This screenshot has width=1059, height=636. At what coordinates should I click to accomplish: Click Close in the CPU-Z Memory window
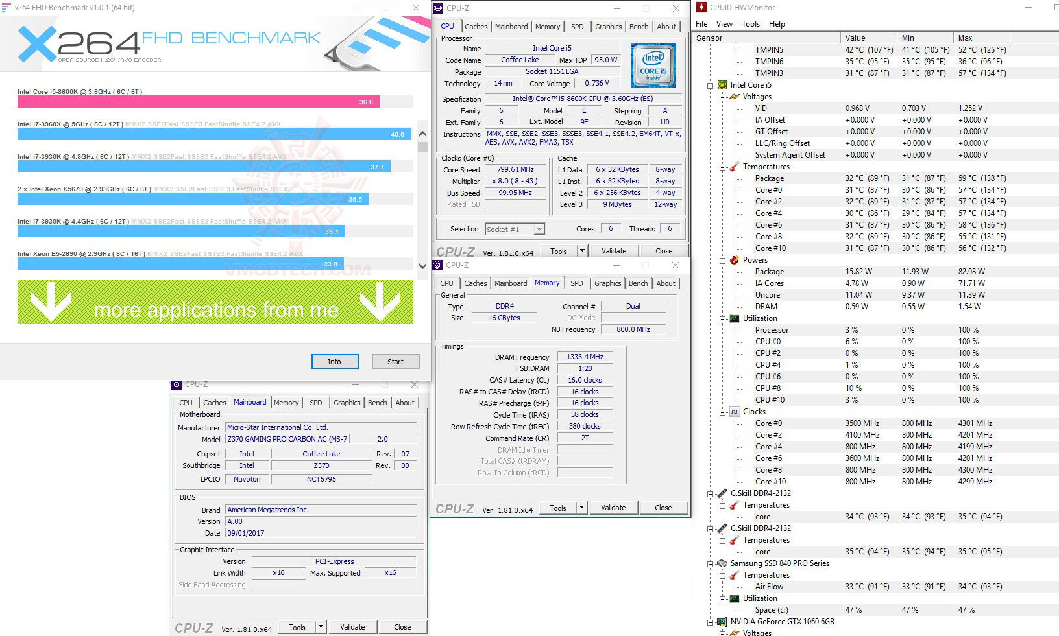[x=663, y=508]
